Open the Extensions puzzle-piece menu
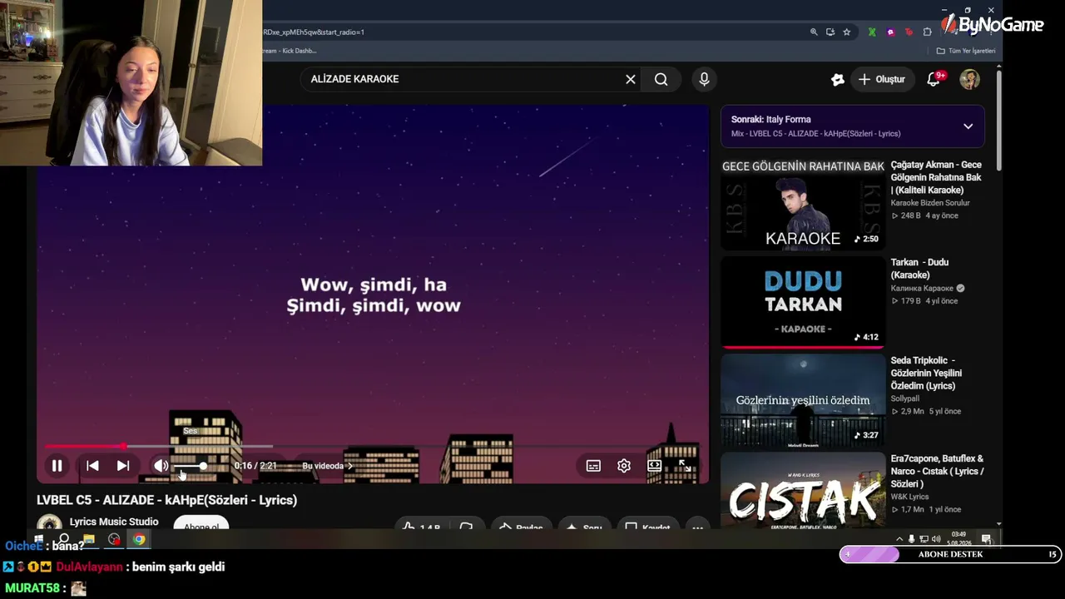Viewport: 1065px width, 599px height. [x=928, y=32]
